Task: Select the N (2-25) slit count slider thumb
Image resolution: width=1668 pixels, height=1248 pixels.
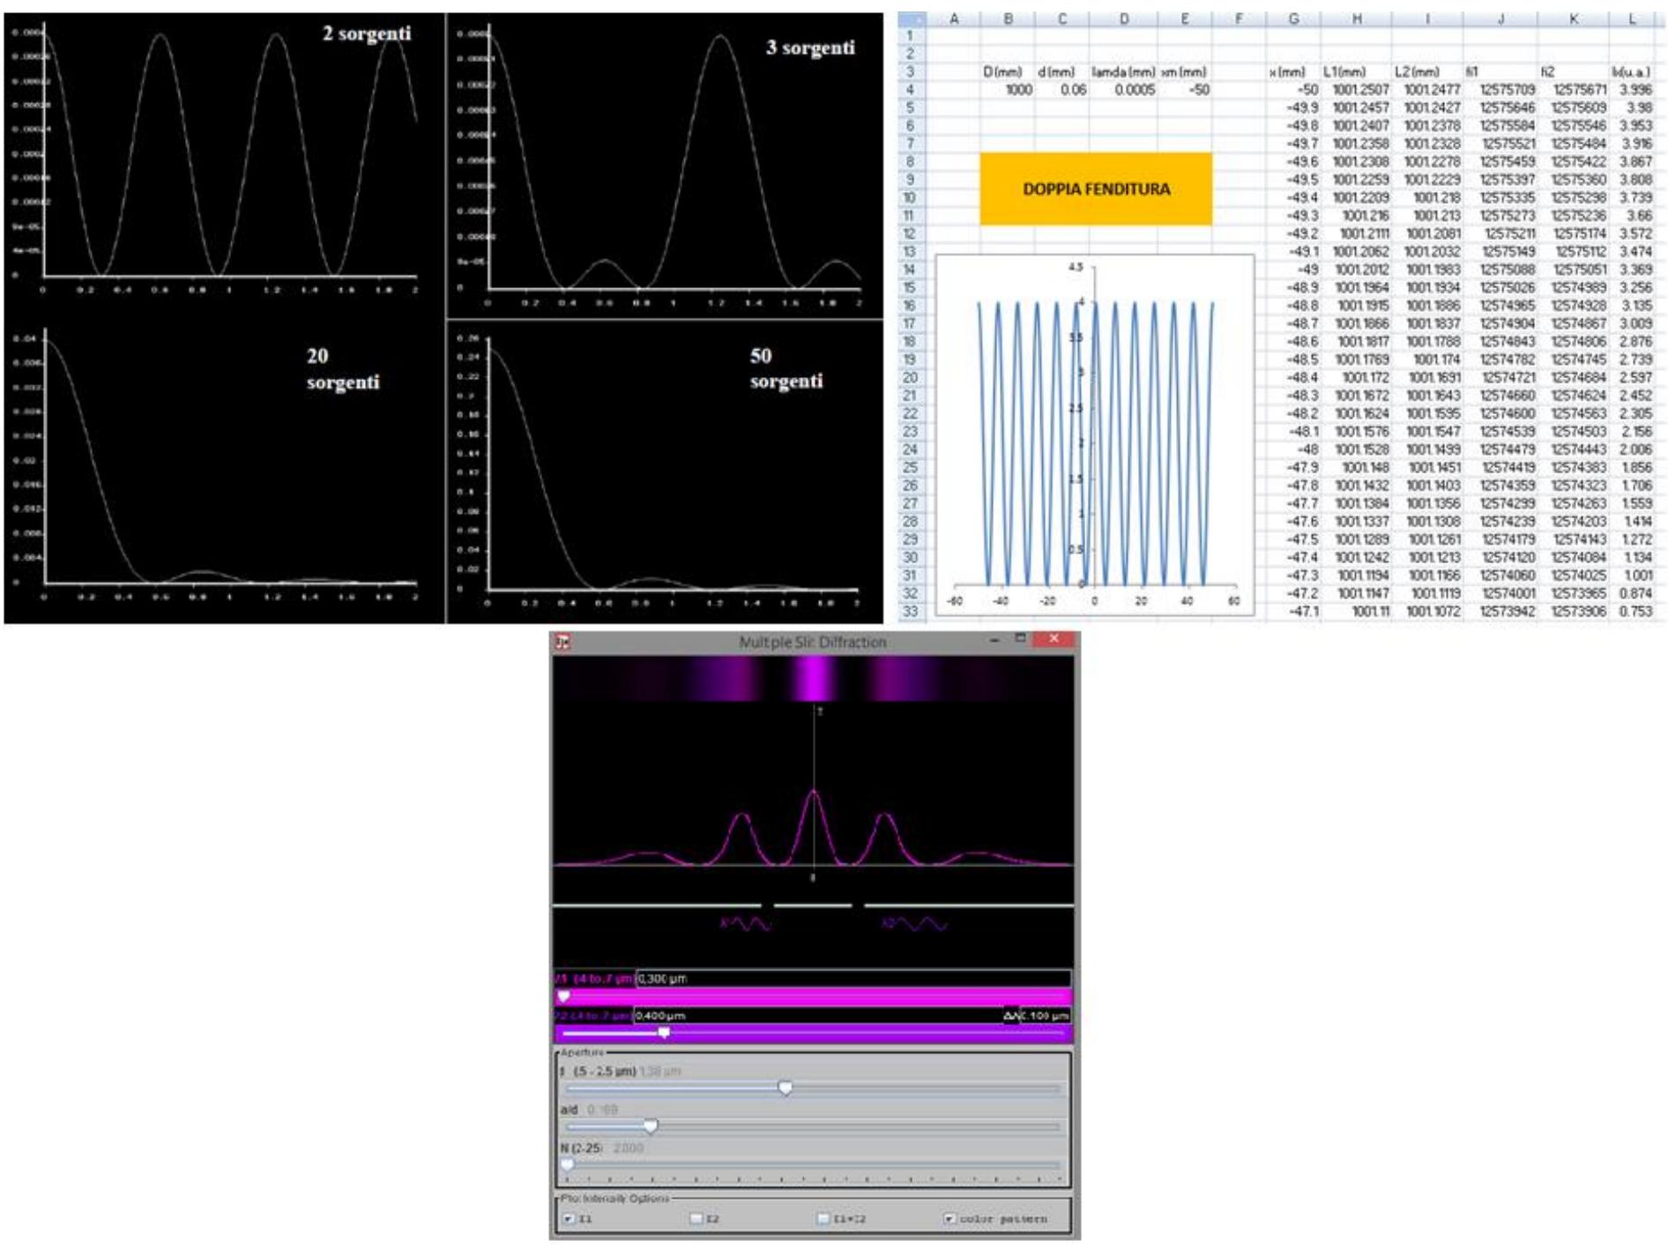Action: pyautogui.click(x=568, y=1164)
